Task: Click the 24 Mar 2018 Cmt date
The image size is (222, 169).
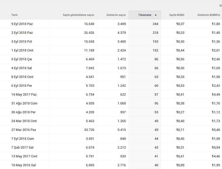Action: coord(24,121)
